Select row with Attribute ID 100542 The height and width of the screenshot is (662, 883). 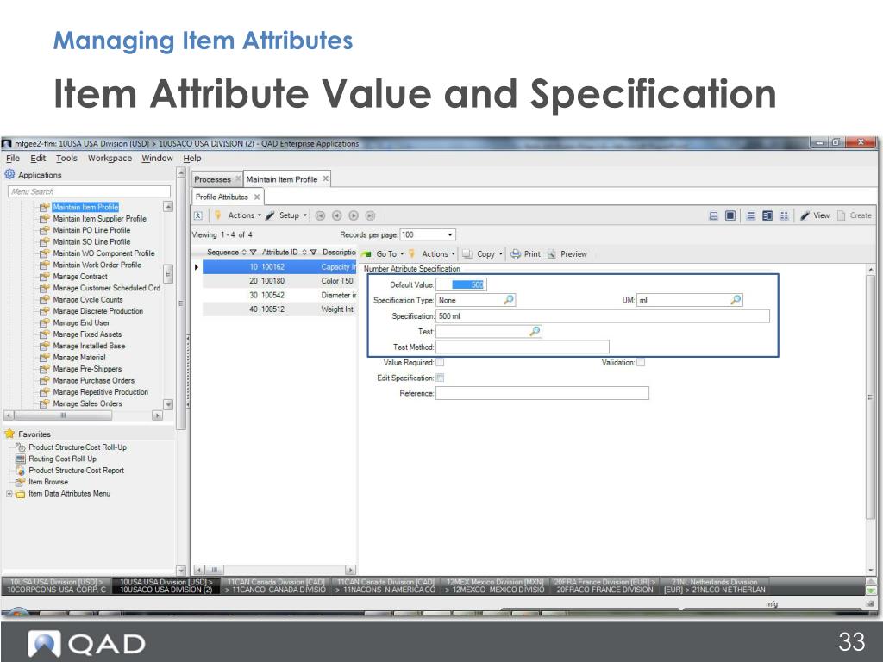pos(279,295)
